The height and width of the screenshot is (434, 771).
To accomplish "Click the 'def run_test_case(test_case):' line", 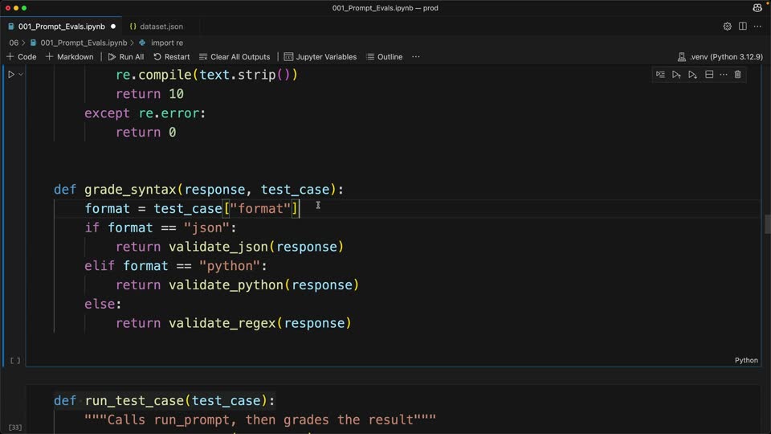I will 164,400.
